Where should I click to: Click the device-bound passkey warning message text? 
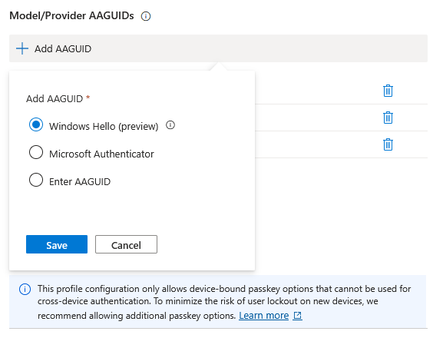224,302
